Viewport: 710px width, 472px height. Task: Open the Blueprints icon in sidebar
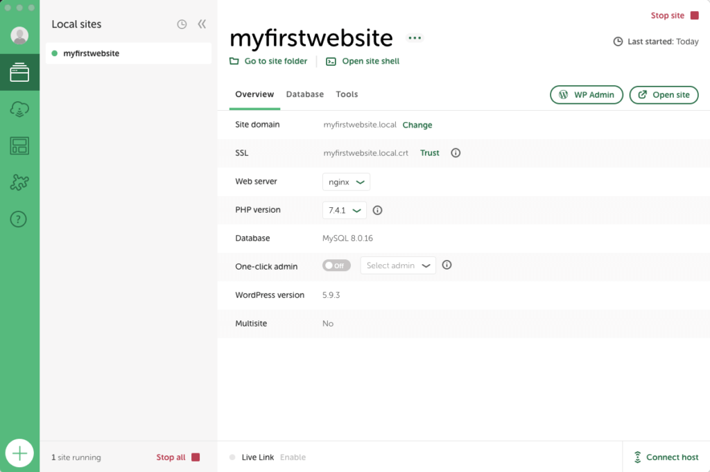tap(19, 146)
